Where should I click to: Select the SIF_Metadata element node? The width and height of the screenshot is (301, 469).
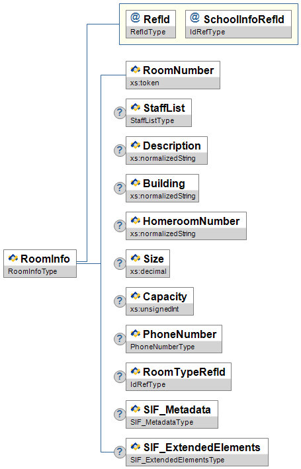pos(172,414)
